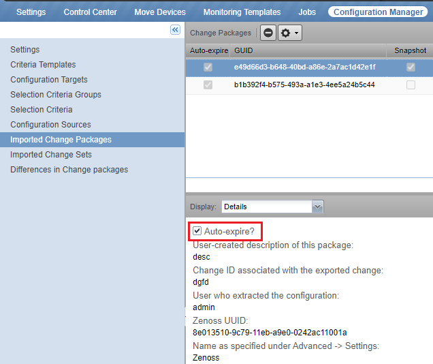Screen dimensions: 433x364
Task: Click the Change ID value dgfd
Action: [x=201, y=282]
